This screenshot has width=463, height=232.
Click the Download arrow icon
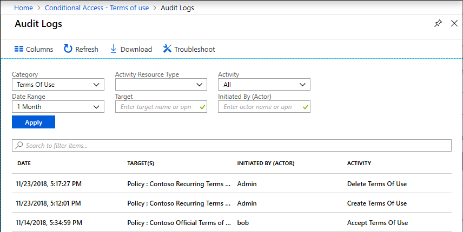click(114, 49)
